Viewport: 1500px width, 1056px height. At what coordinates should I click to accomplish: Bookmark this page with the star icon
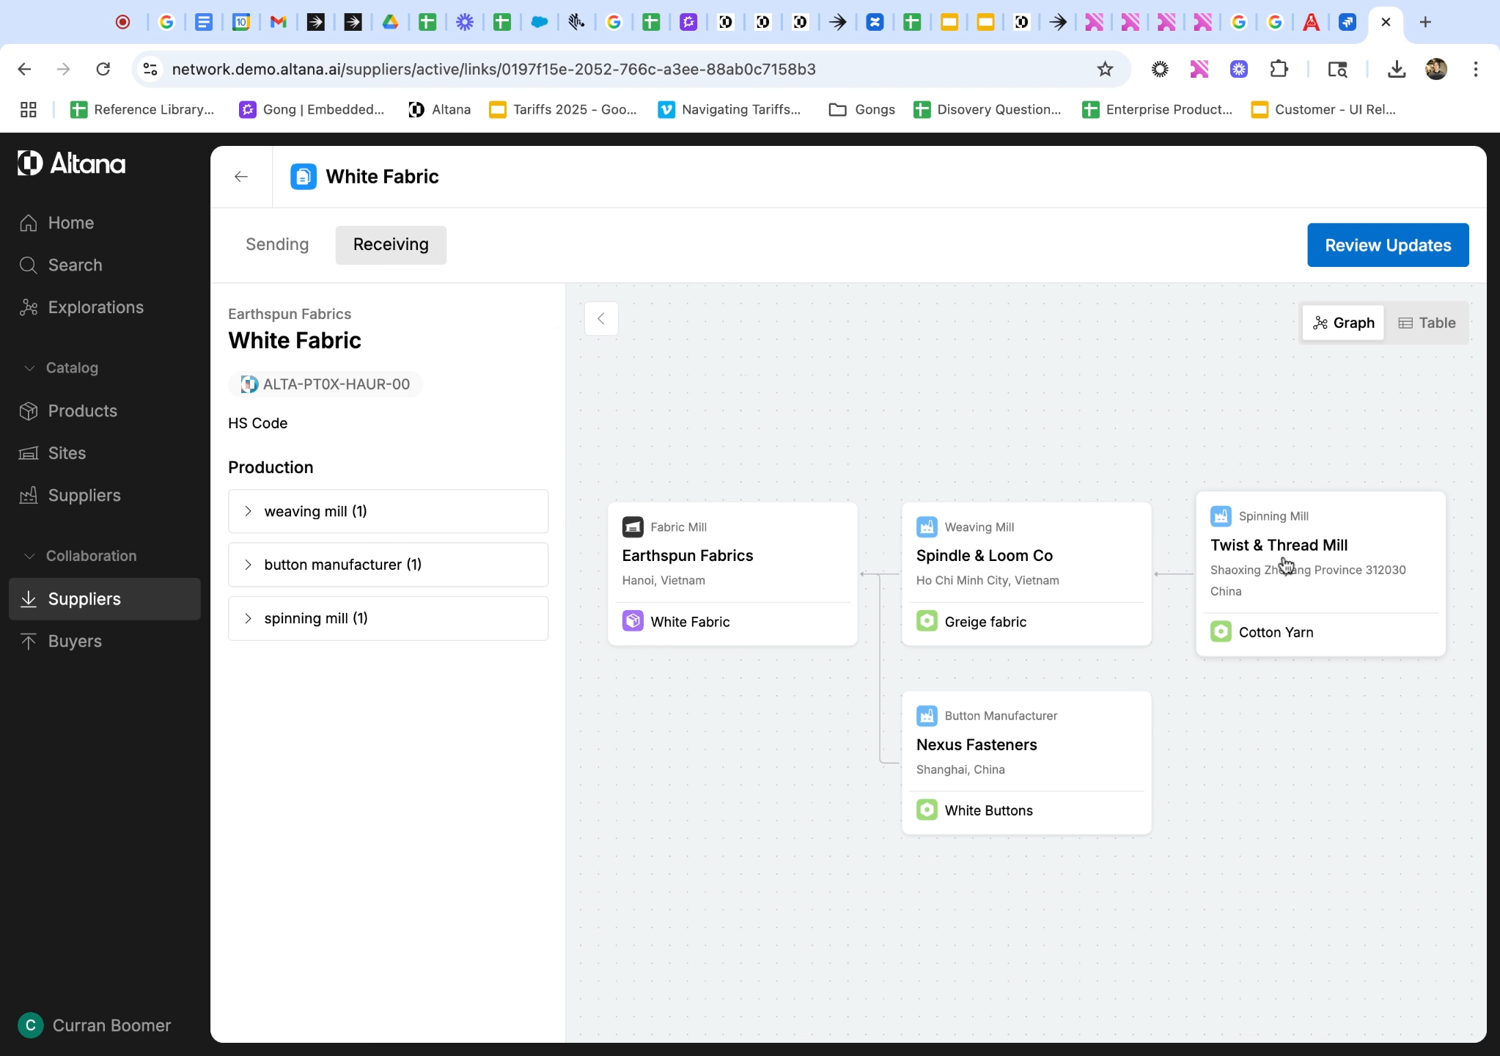pyautogui.click(x=1105, y=69)
